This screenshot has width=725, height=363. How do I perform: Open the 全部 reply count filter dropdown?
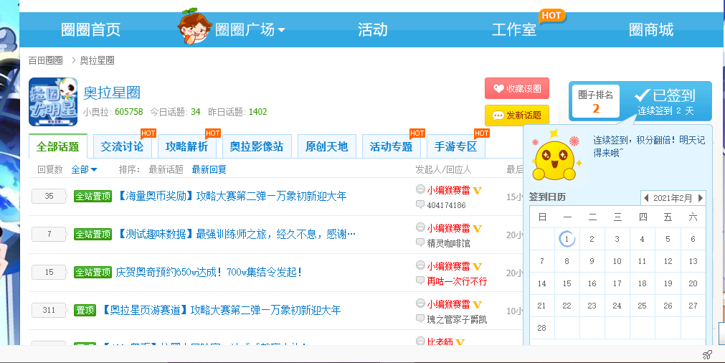tap(84, 169)
